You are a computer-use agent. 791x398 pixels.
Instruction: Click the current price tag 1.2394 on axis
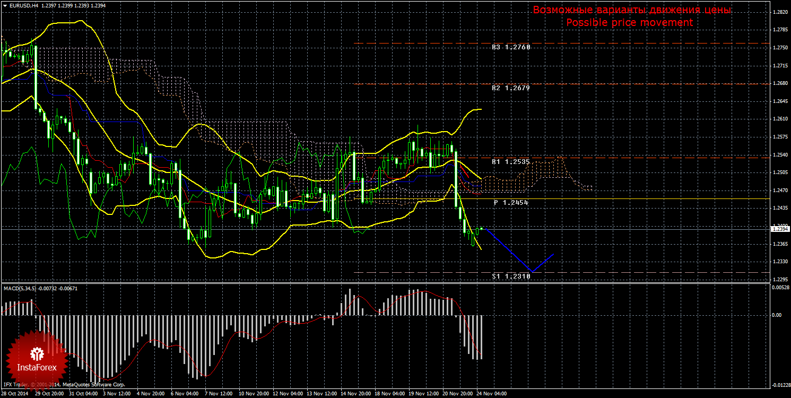781,229
